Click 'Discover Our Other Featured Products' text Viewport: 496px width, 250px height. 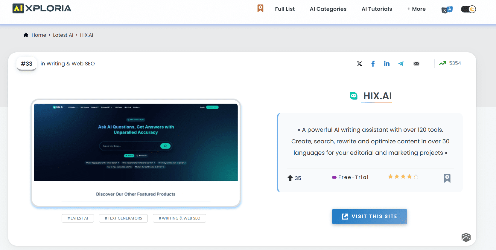click(x=136, y=194)
